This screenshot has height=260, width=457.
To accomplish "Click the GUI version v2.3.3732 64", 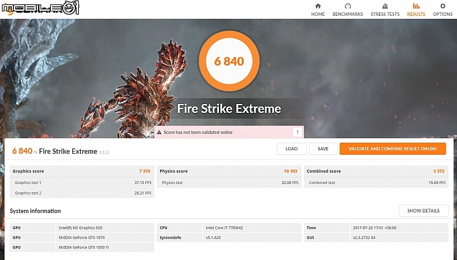I will tap(364, 238).
